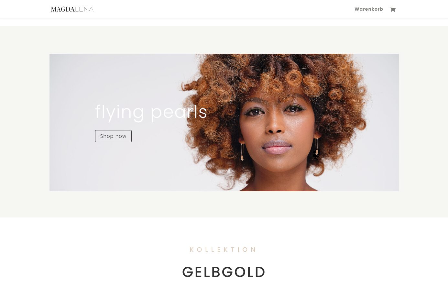Image resolution: width=448 pixels, height=300 pixels.
Task: Click the Shop now button
Action: tap(113, 136)
